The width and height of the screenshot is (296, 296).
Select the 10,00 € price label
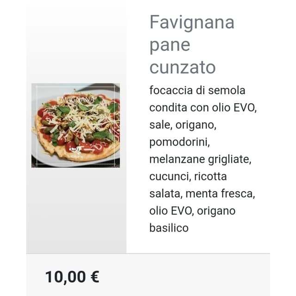[x=72, y=277]
